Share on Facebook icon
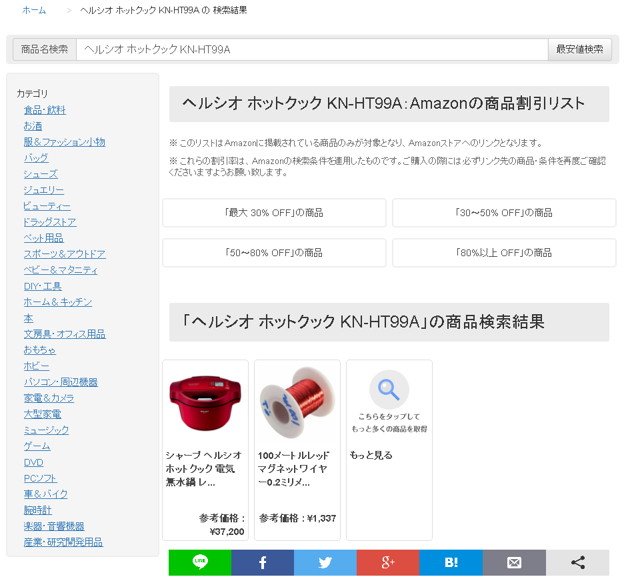The image size is (624, 583). pyautogui.click(x=263, y=562)
